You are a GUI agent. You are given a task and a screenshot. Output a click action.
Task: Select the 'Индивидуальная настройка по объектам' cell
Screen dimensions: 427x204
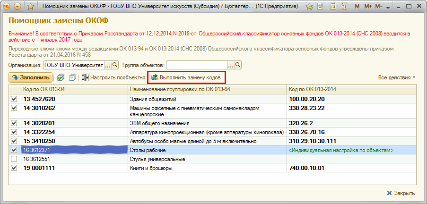pyautogui.click(x=341, y=150)
